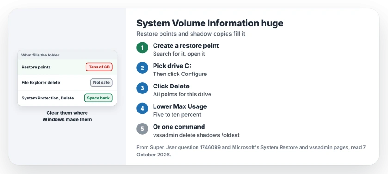Click the green number 1 step circle
Image resolution: width=388 pixels, height=174 pixels.
[142, 48]
